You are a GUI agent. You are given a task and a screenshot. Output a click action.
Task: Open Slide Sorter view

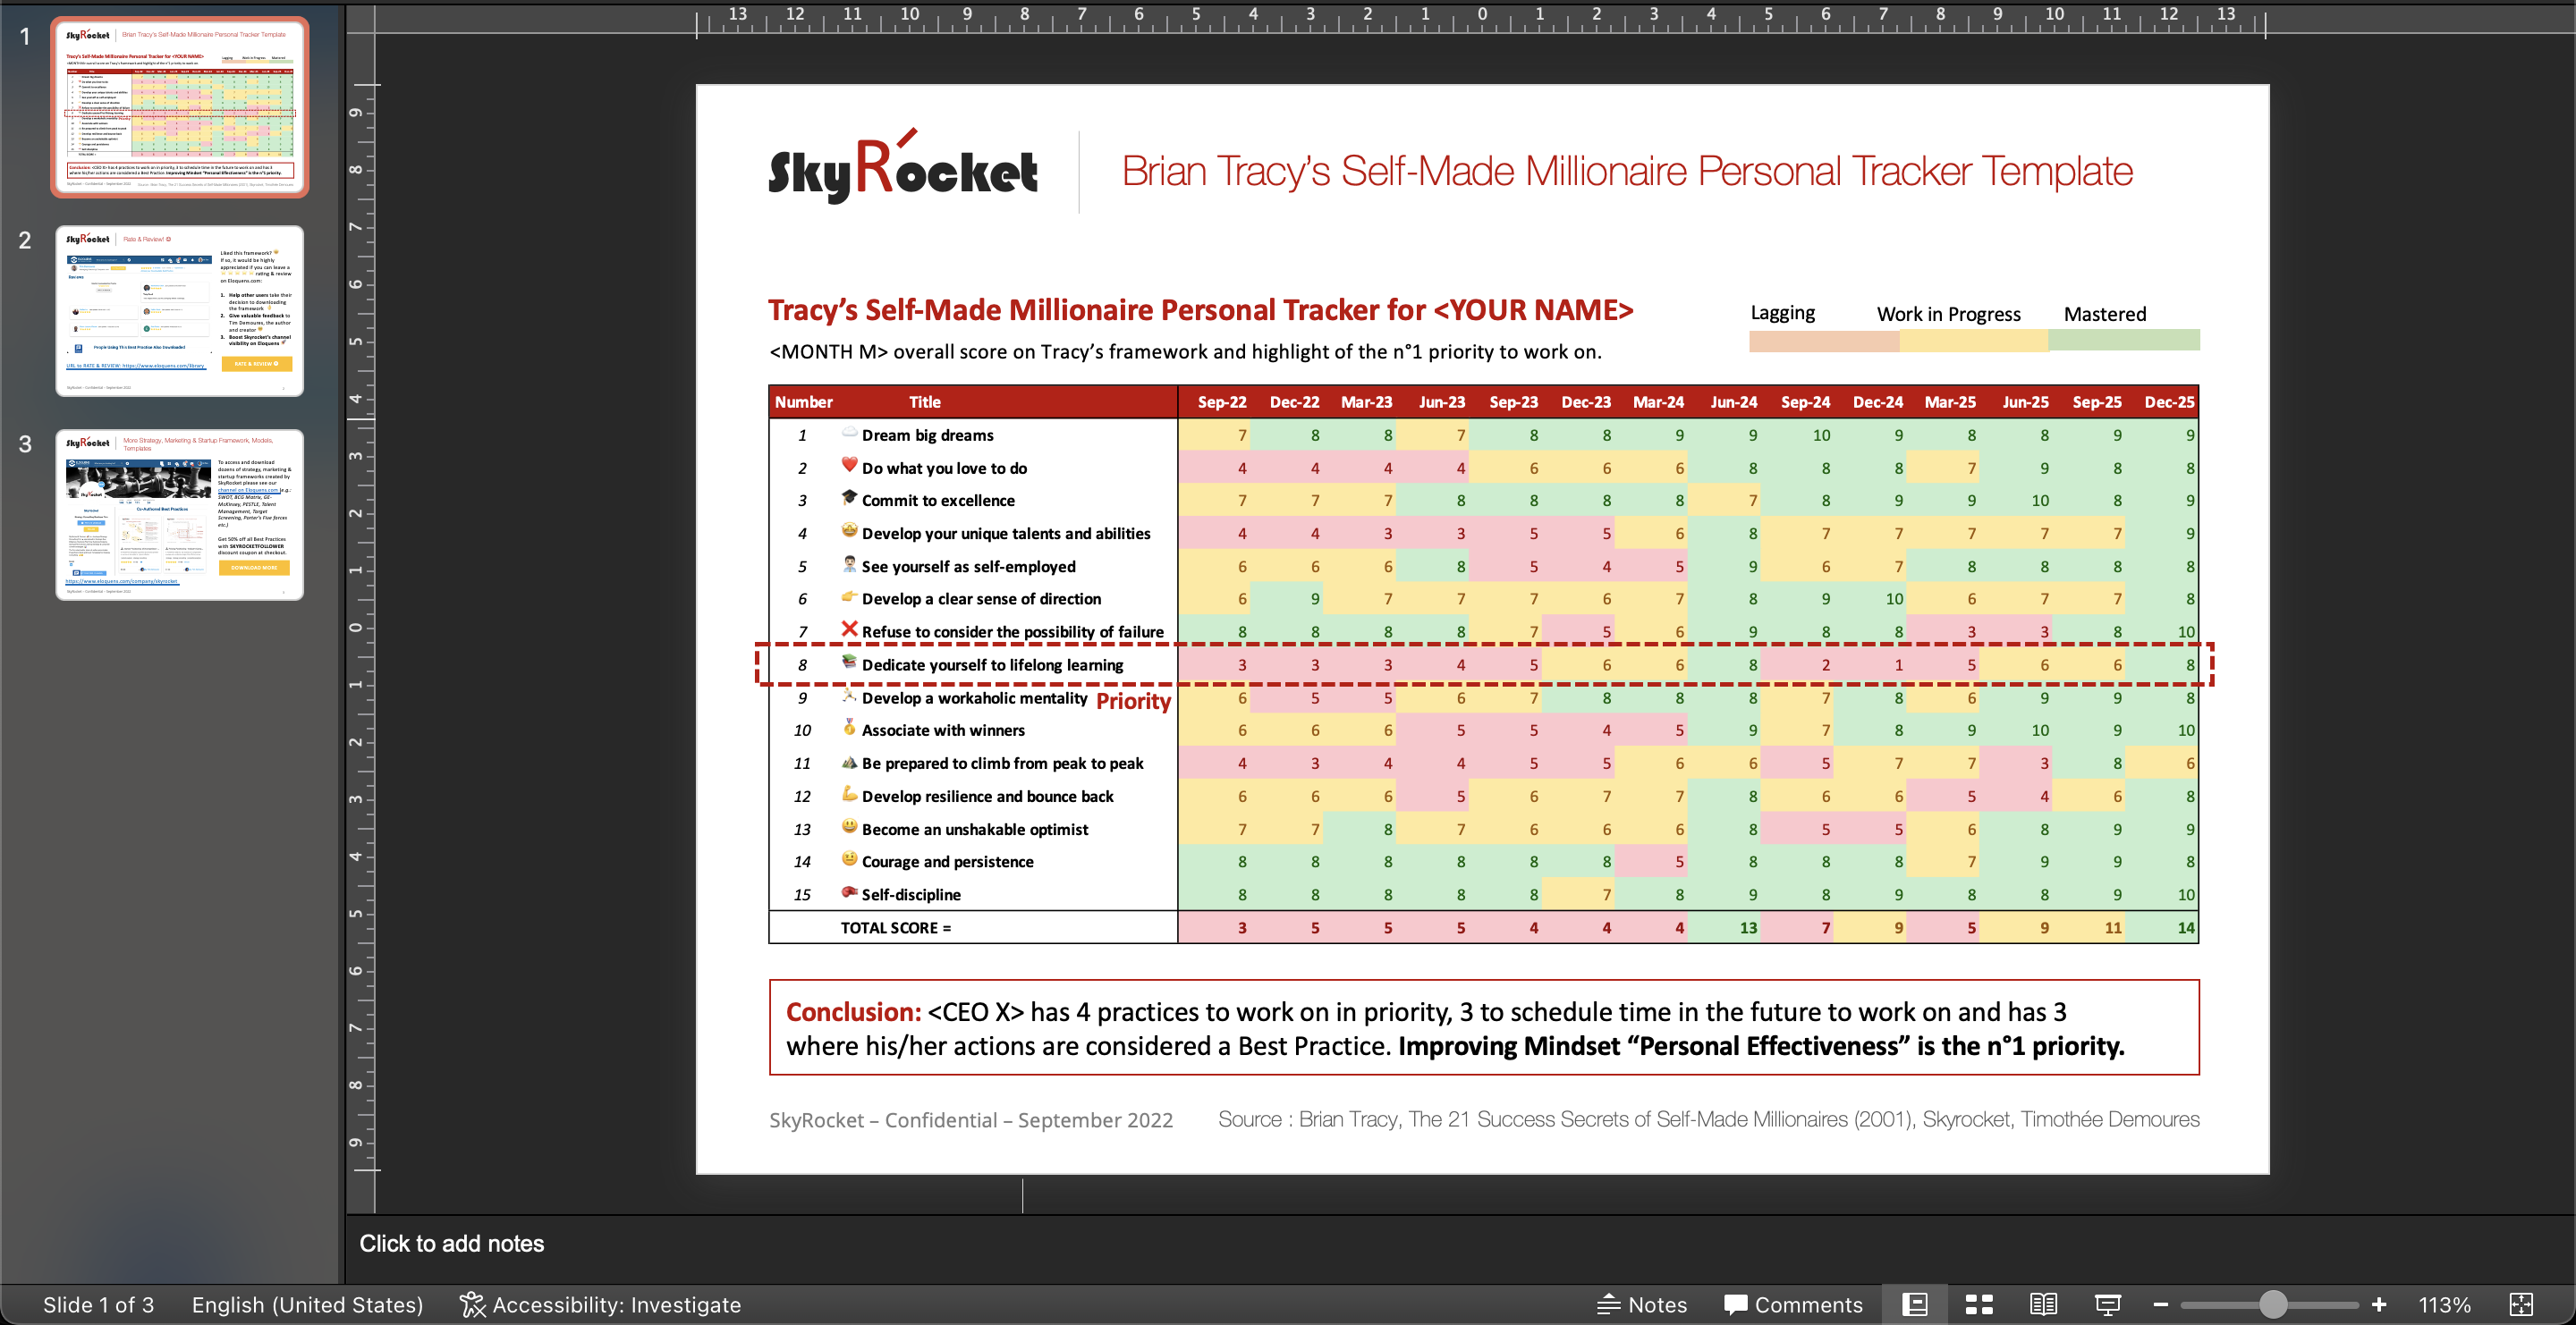tap(1978, 1305)
